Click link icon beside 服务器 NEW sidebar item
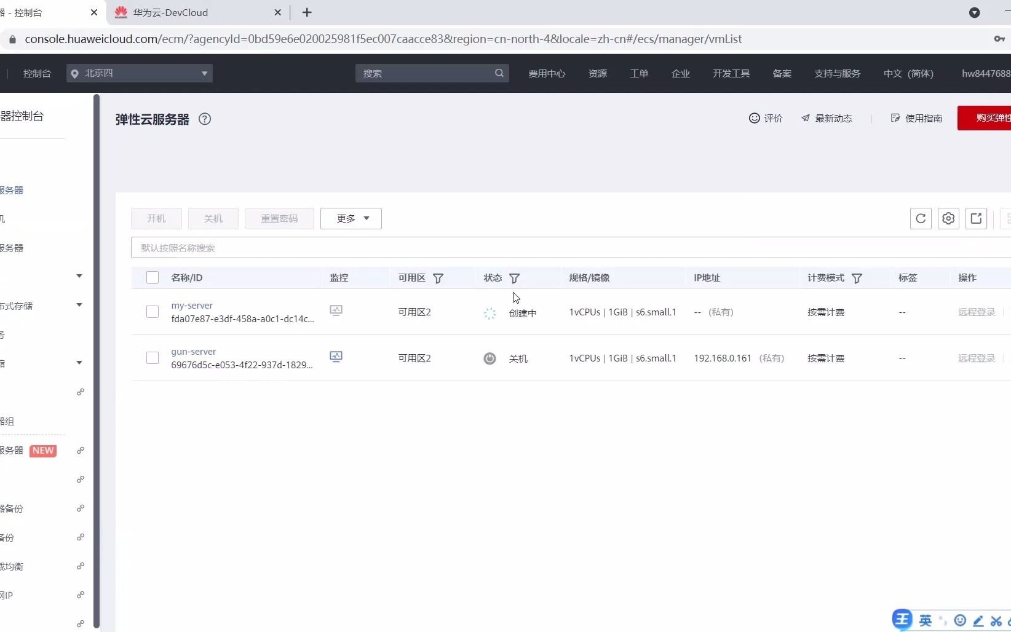The image size is (1011, 632). click(81, 451)
